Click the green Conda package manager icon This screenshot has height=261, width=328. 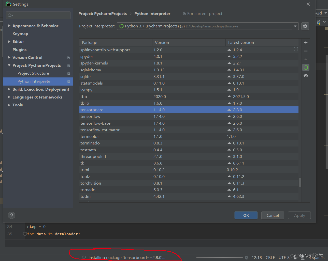[306, 68]
